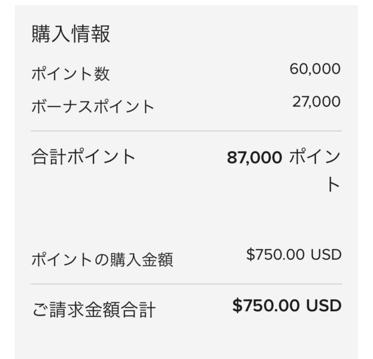Click the wrapped ト character under ポイン
The image size is (373, 359).
[333, 184]
